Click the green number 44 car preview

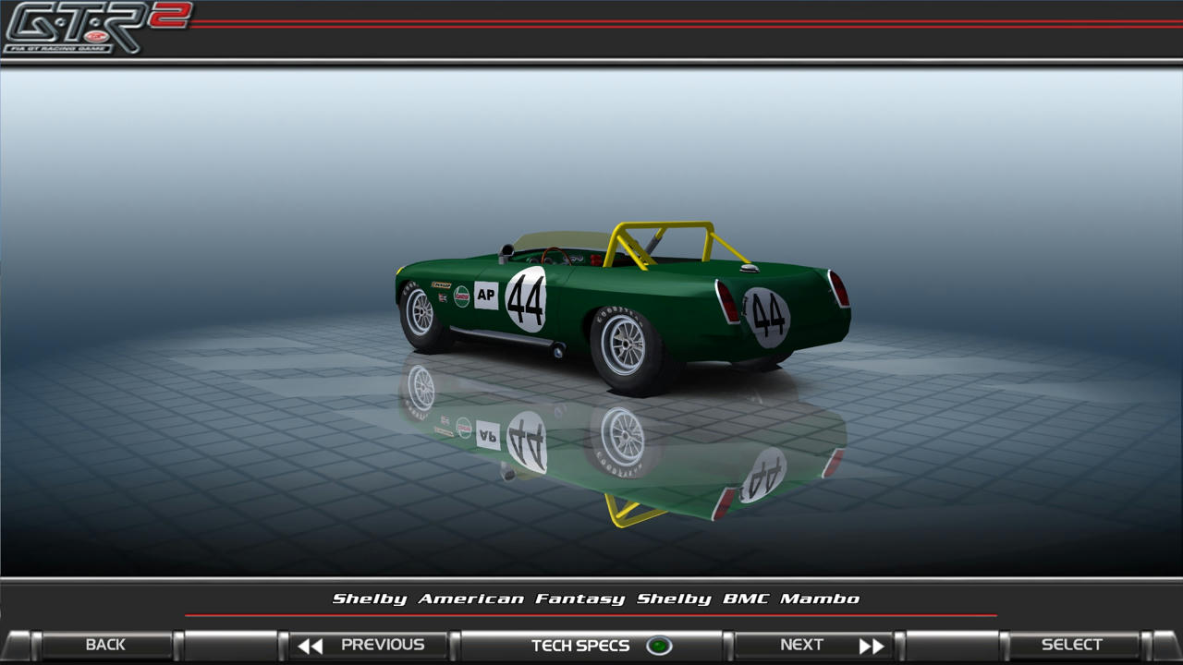tap(623, 308)
